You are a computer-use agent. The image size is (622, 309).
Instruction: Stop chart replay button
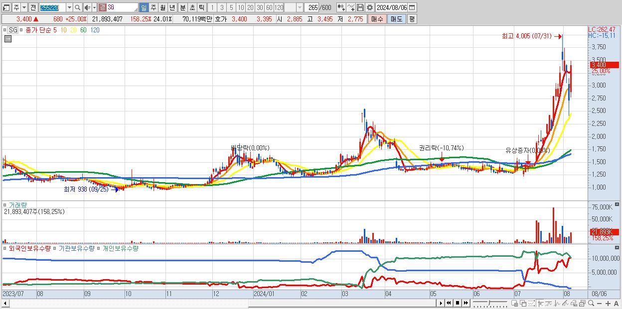pos(457,304)
